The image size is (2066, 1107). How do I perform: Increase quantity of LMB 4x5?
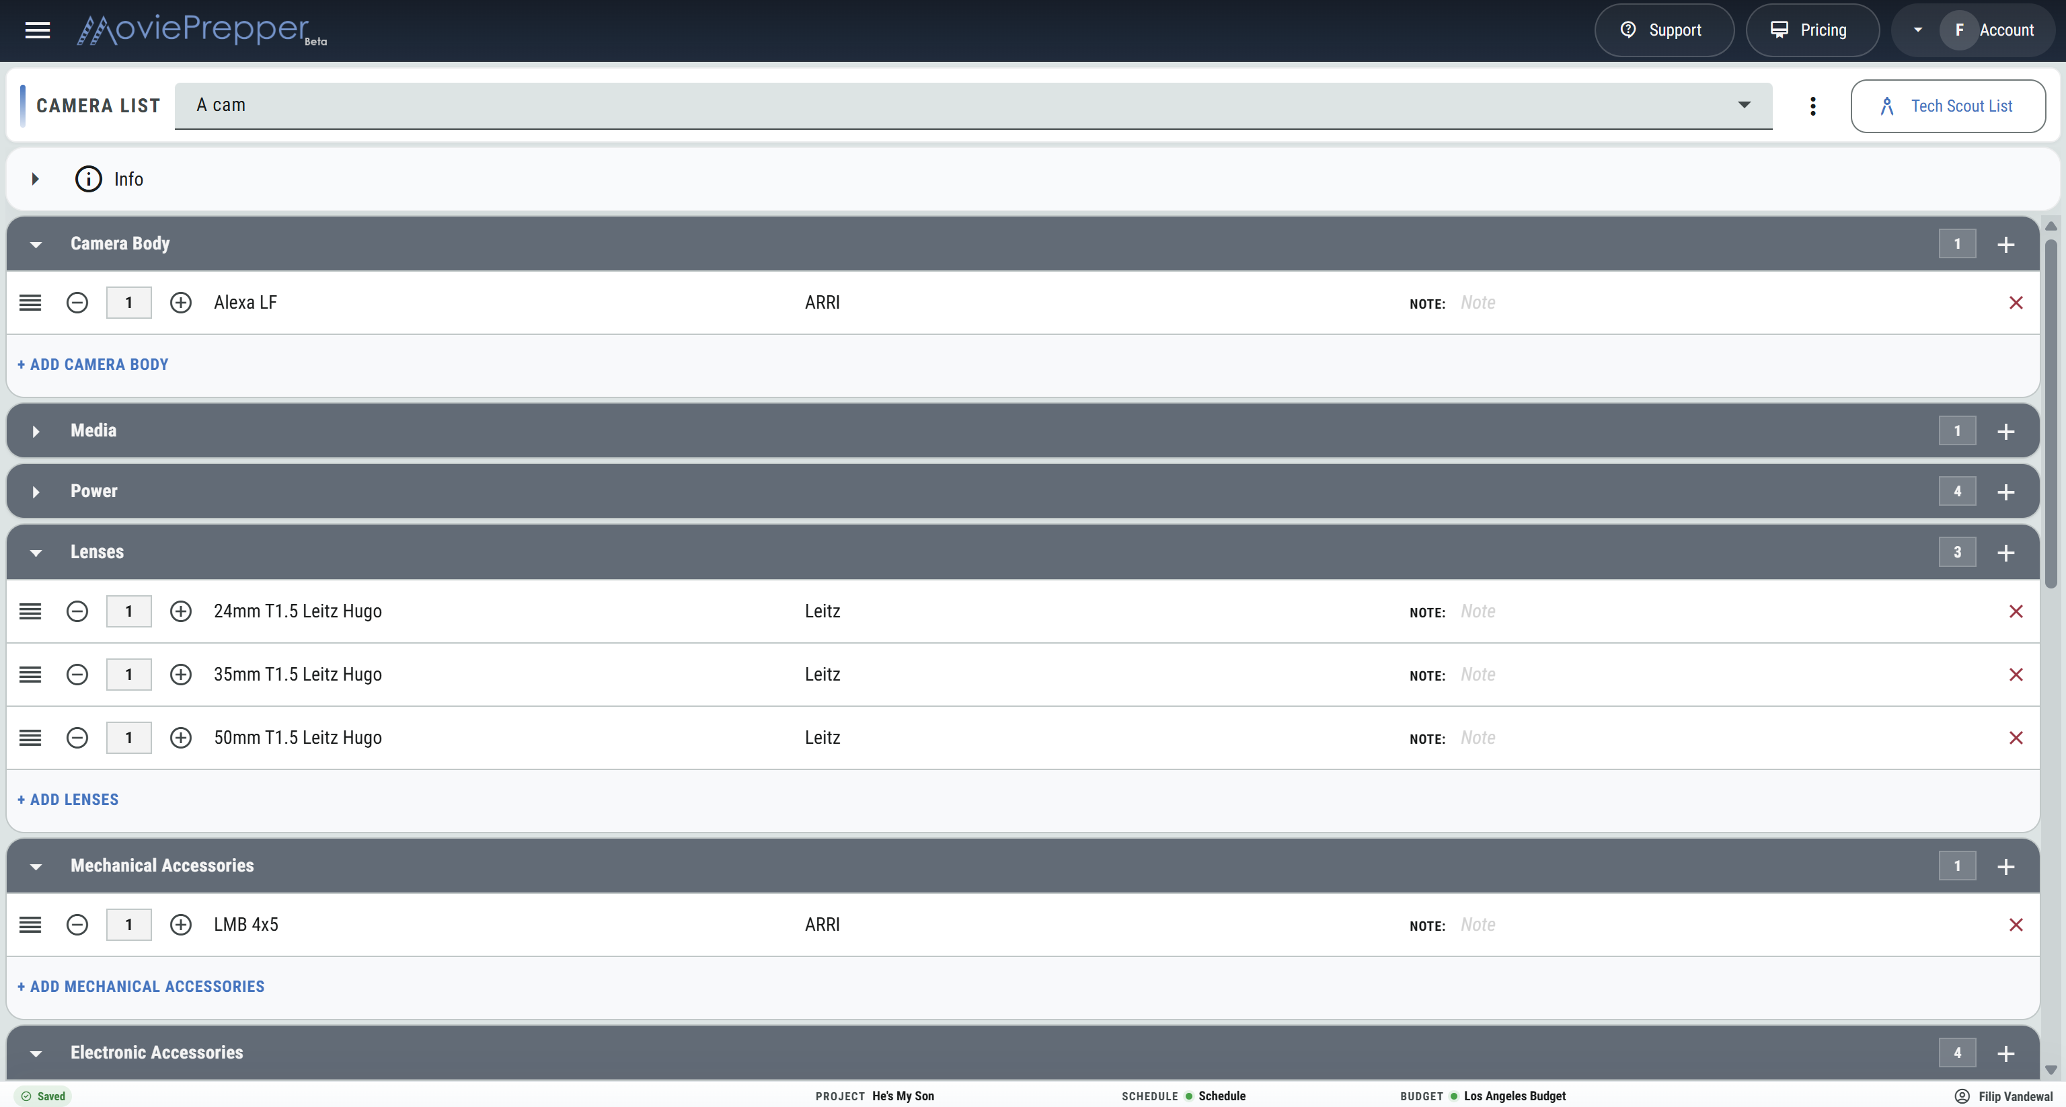tap(182, 925)
